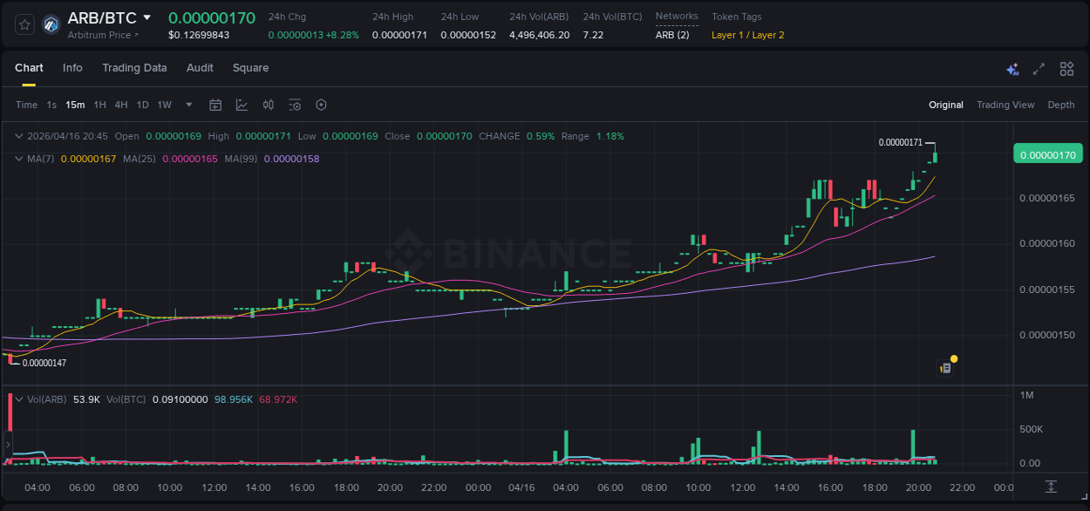Collapse the OHLC data row chevron
Viewport: 1090px width, 511px height.
(x=20, y=136)
